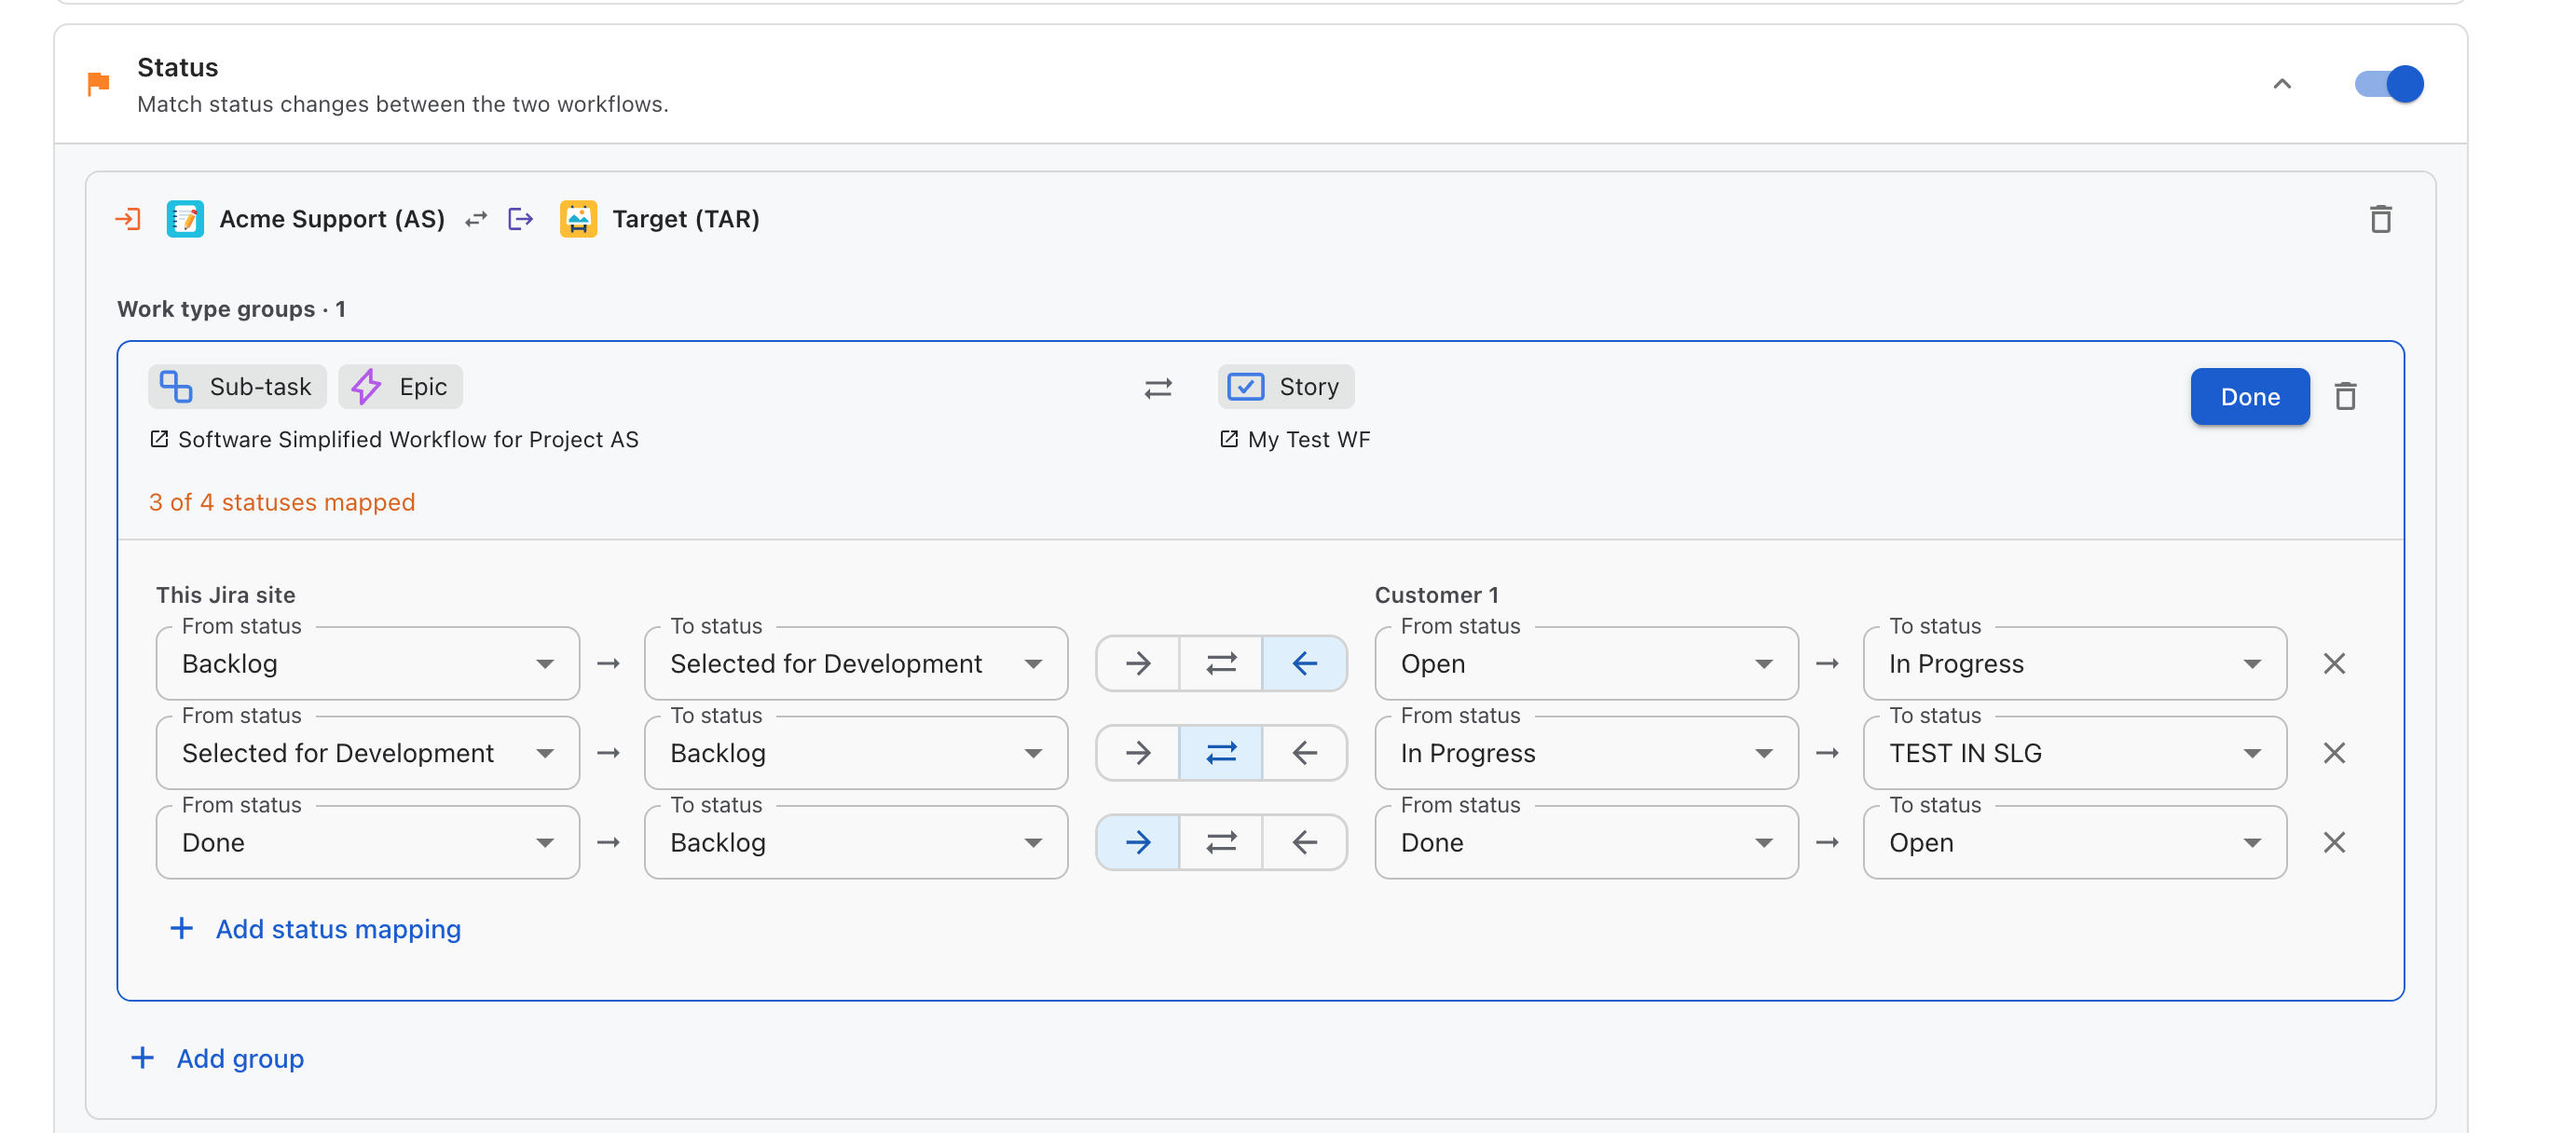Open Customer 1 To status Open dropdown
This screenshot has width=2576, height=1133.
pyautogui.click(x=2075, y=842)
